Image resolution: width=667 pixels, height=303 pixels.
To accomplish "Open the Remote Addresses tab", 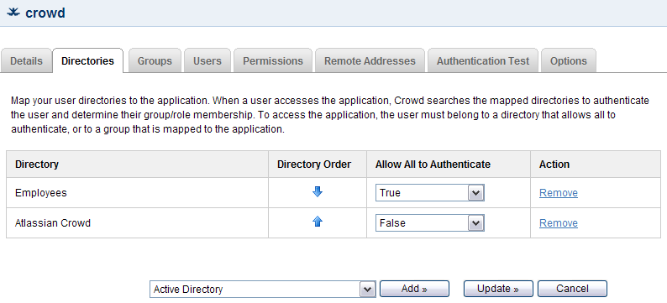I will click(x=370, y=60).
